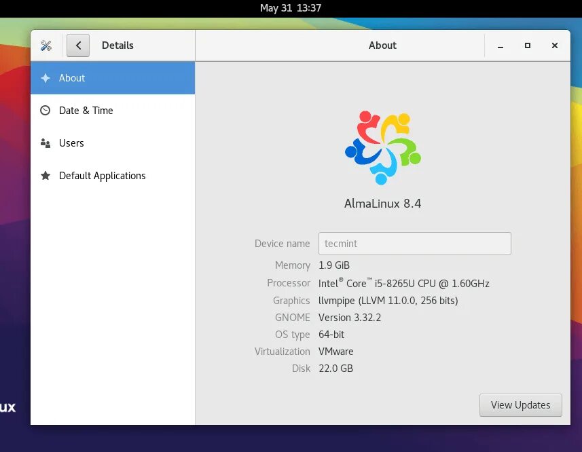
Task: Maximize the Details window
Action: 528,45
